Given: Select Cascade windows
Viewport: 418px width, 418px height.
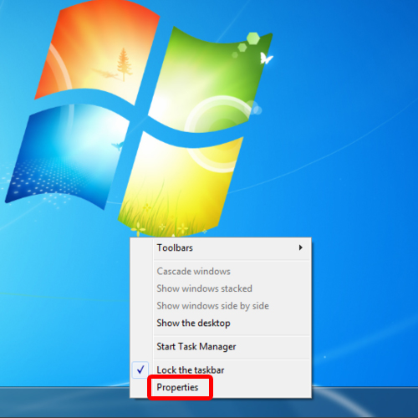Looking at the screenshot, I should 221,271.
